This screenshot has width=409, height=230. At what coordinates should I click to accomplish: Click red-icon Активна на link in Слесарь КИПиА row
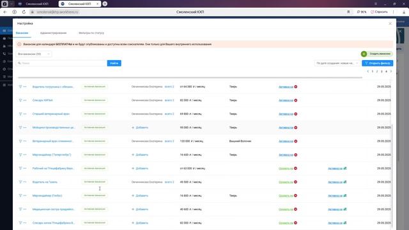(x=286, y=100)
